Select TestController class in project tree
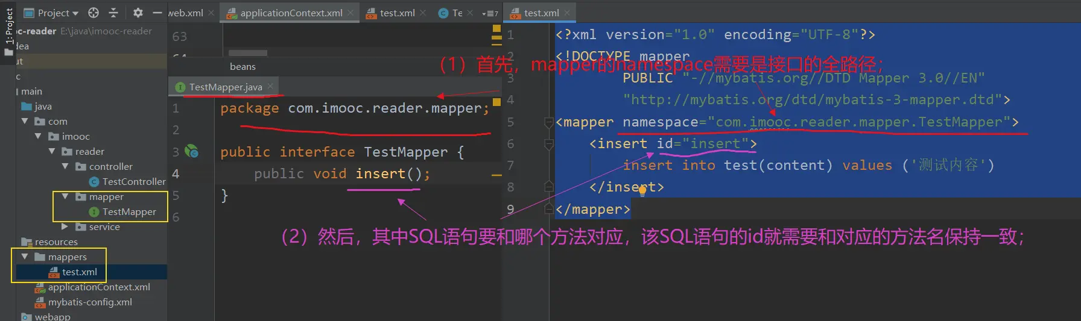This screenshot has width=1081, height=321. pos(127,181)
